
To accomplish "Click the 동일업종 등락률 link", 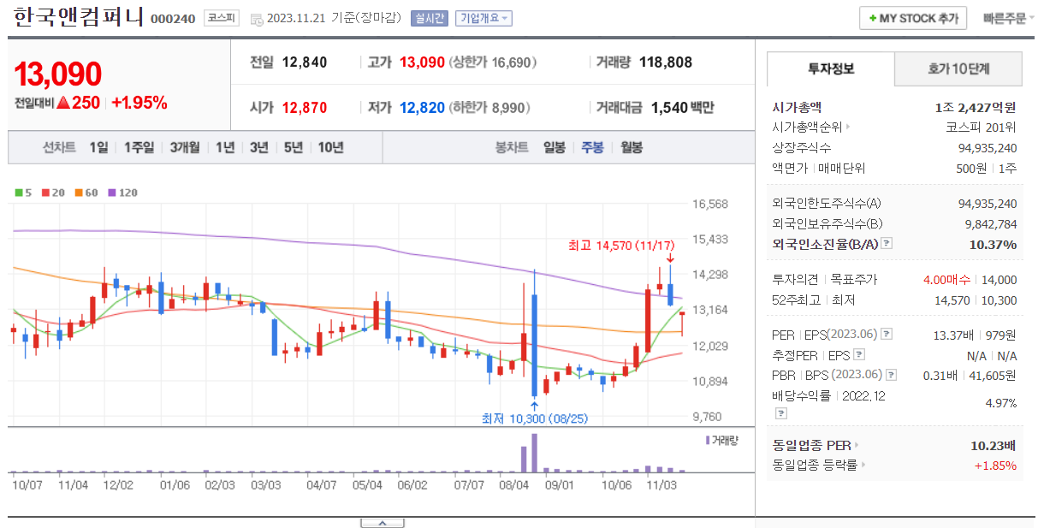I will (x=815, y=466).
